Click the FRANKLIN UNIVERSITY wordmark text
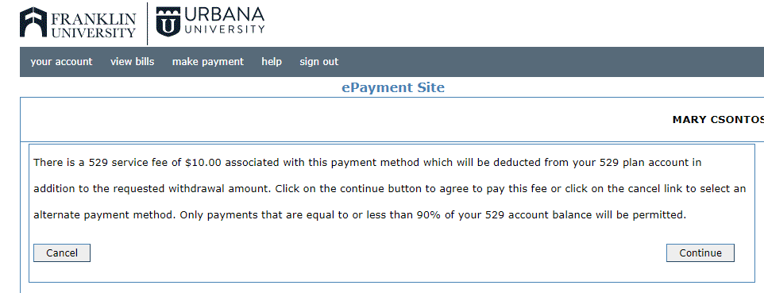This screenshot has width=764, height=293. 94,25
